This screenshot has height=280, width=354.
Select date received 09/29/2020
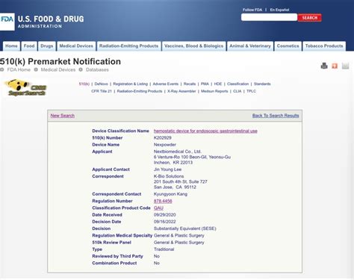click(x=165, y=214)
